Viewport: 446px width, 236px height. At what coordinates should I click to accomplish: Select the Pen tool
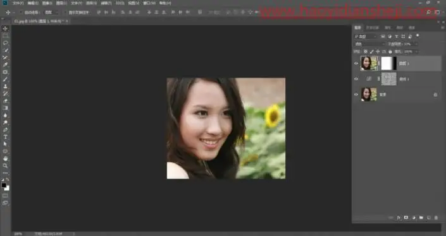pos(5,130)
